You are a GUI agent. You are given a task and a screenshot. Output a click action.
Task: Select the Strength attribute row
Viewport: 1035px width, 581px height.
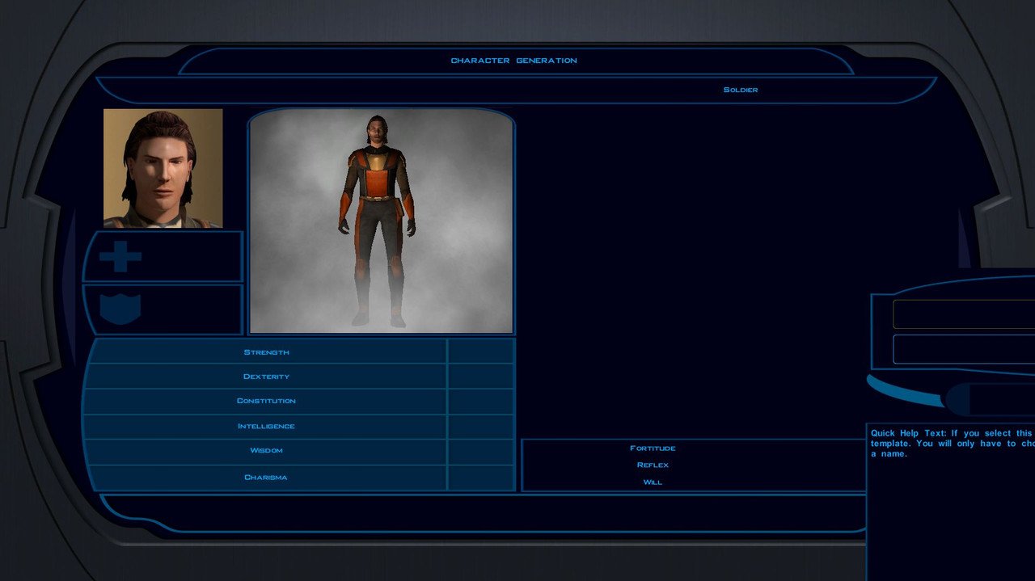pos(266,352)
